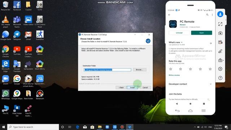Viewport: 231px width, 130px height.
Task: Open the What's new arrow
Action: tap(210, 43)
